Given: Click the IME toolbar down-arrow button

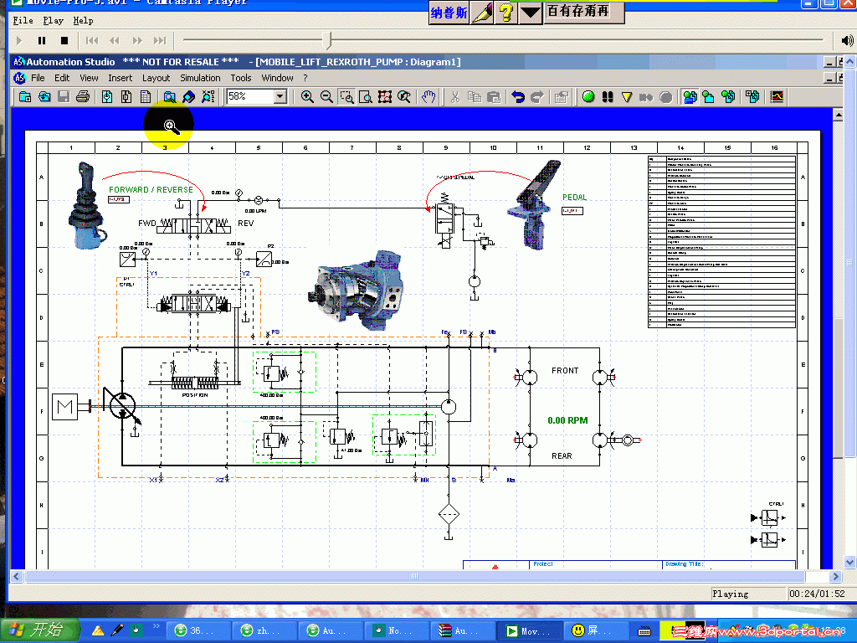Looking at the screenshot, I should [x=530, y=12].
